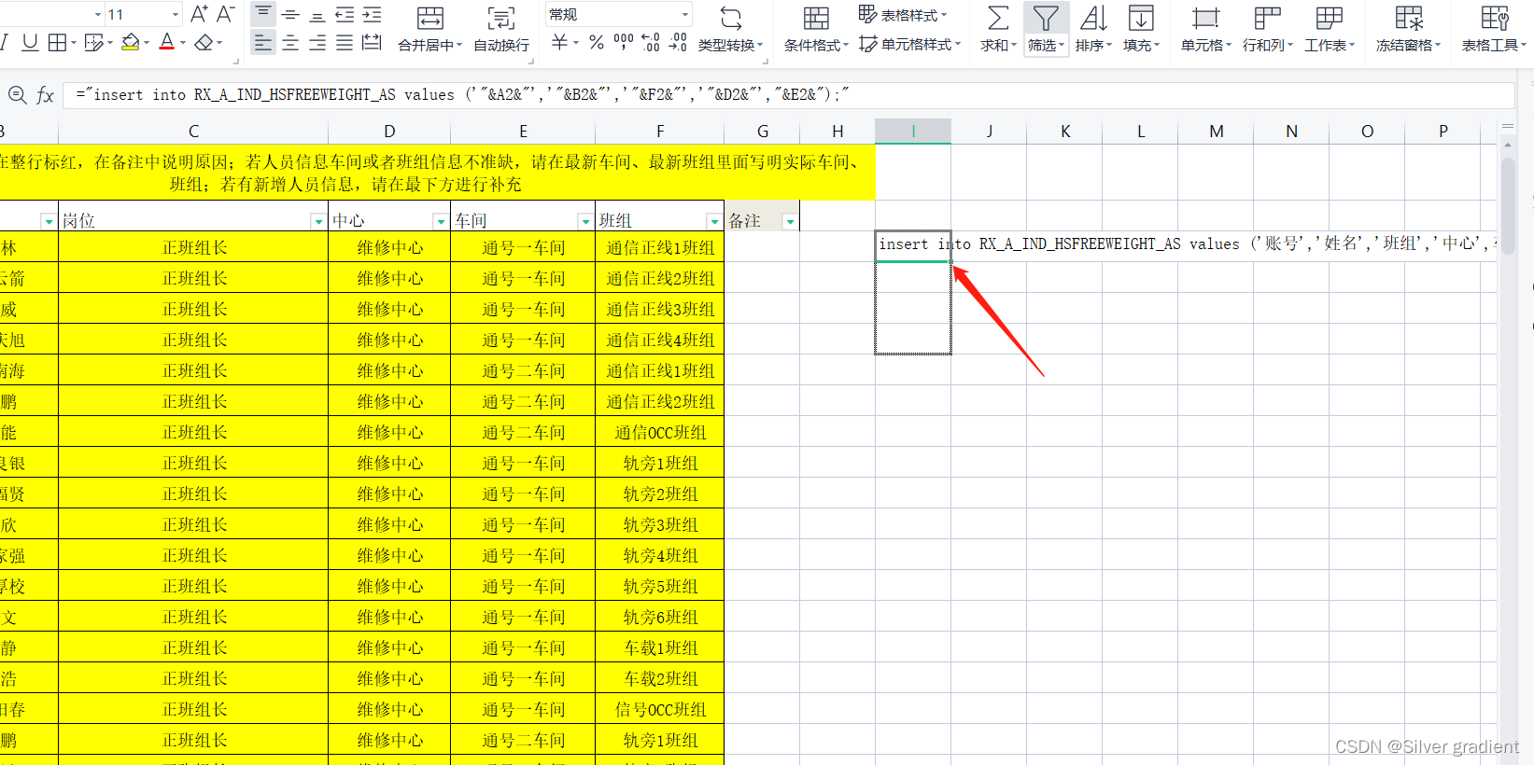Open the 单元格 cell menu
This screenshot has width=1534, height=765.
(x=1205, y=29)
